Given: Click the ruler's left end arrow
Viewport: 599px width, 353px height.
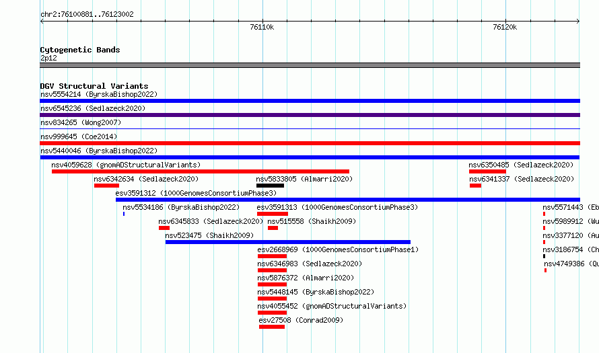Looking at the screenshot, I should click(42, 22).
